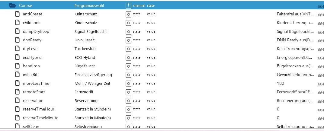
Task: Click the Trockenstufe name label
Action: tap(85, 49)
